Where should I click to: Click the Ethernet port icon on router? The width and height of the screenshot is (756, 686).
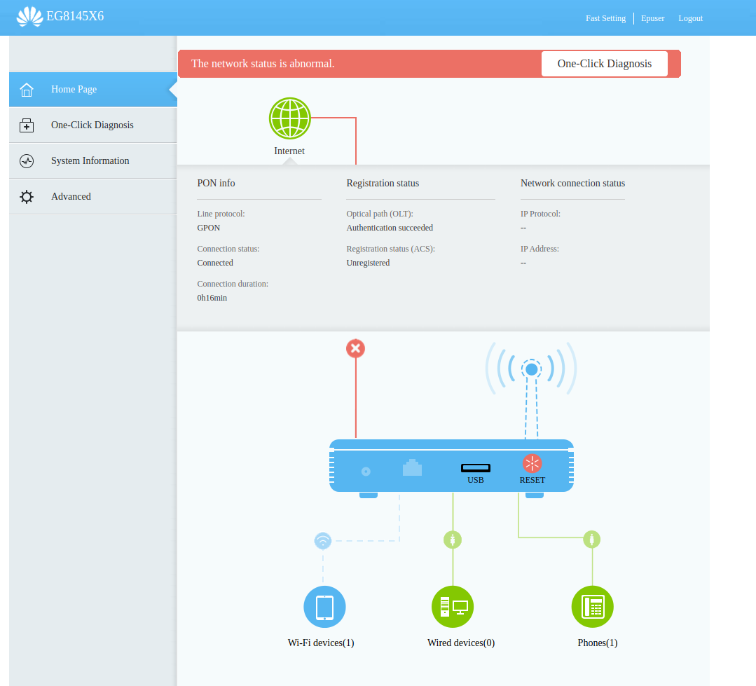[x=412, y=467]
